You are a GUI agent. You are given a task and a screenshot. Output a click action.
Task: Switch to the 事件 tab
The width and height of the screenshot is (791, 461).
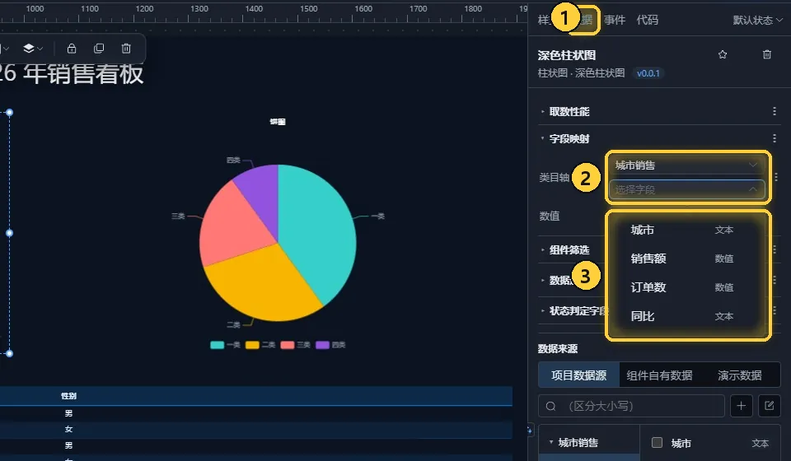tap(615, 20)
